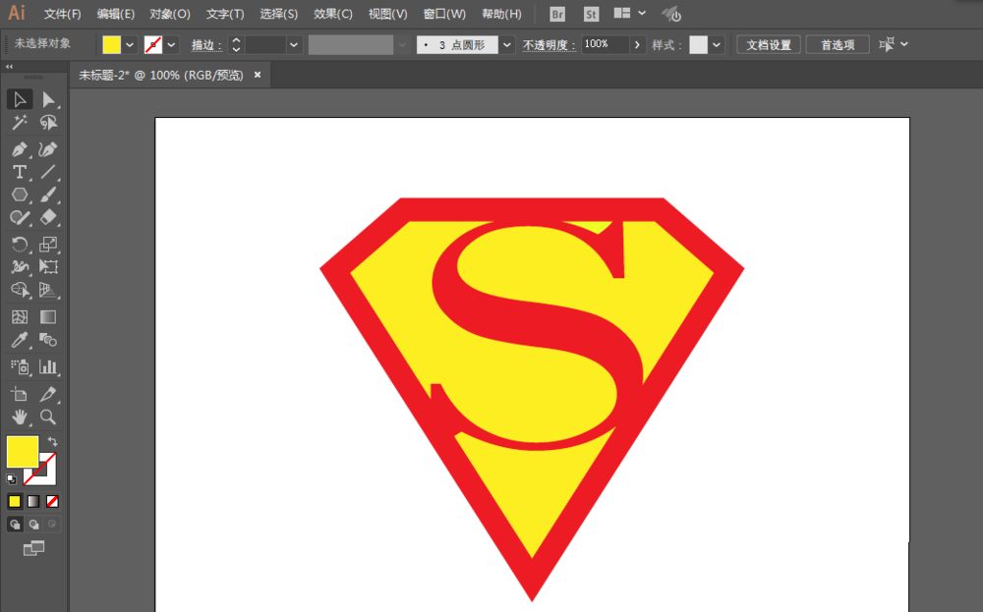983x612 pixels.
Task: Click the 描边 stroke panel link
Action: click(206, 45)
